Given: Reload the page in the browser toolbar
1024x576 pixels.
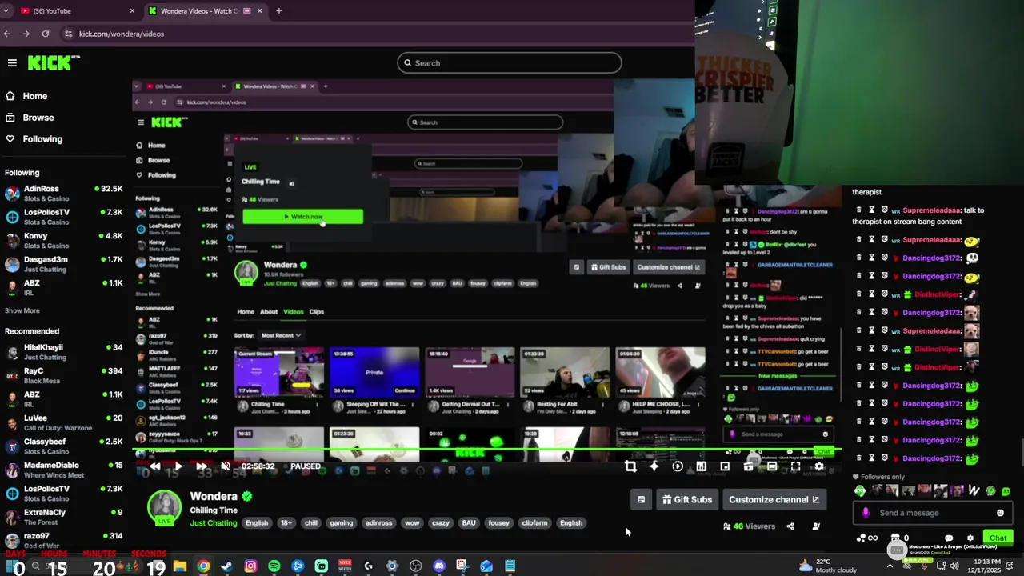Looking at the screenshot, I should [46, 34].
